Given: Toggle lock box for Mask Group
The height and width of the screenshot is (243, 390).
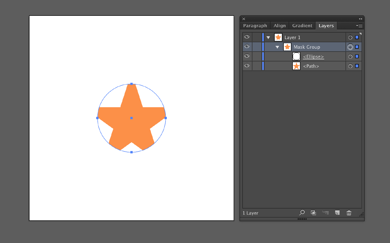Looking at the screenshot, I should pos(257,47).
